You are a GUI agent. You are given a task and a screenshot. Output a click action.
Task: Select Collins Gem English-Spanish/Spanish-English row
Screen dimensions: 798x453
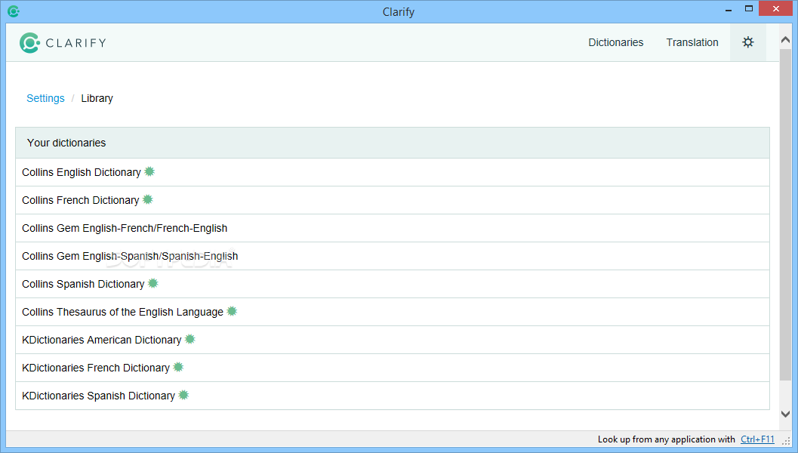coord(393,256)
